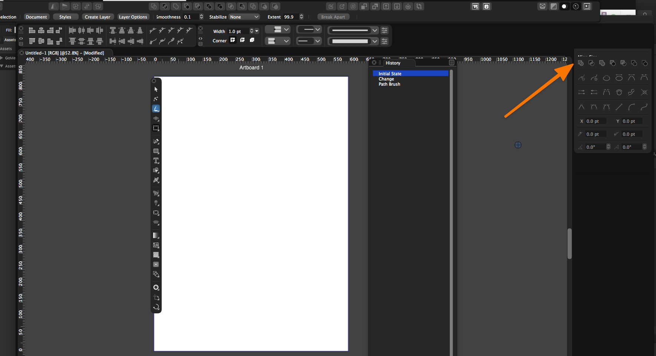Choose the Pen tool in toolbox
The width and height of the screenshot is (656, 356).
click(x=156, y=141)
